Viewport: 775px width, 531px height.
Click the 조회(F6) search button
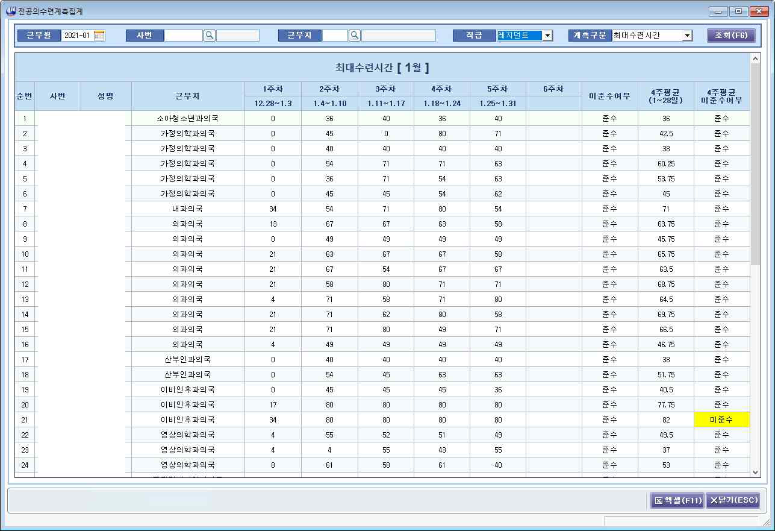click(x=730, y=36)
